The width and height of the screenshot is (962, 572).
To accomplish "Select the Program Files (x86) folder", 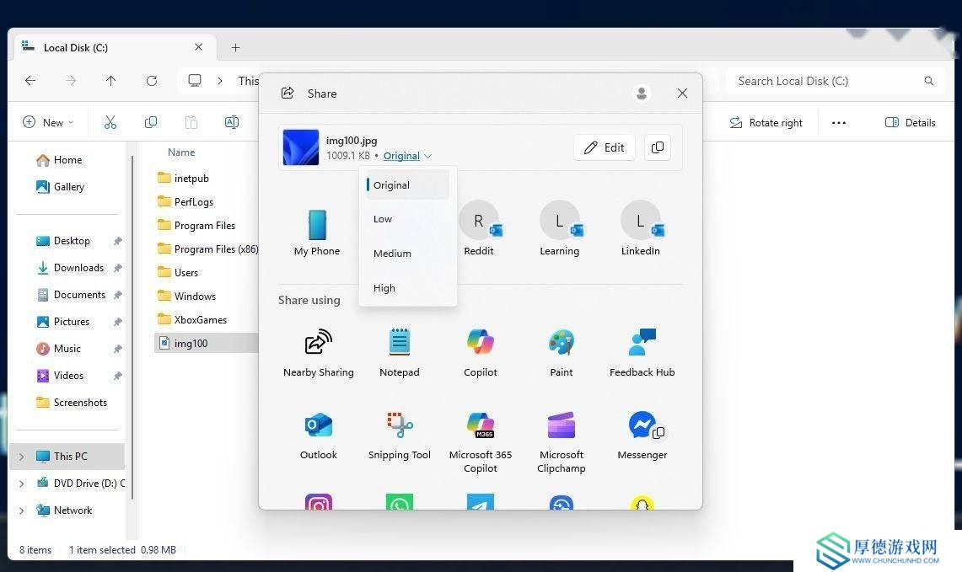I will (208, 249).
